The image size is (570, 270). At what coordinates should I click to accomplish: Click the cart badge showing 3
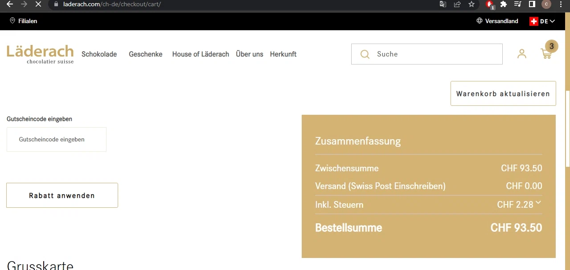552,46
